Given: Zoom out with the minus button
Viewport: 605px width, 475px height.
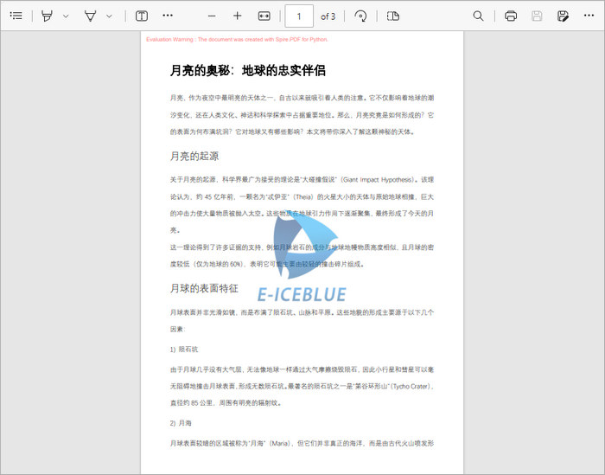Looking at the screenshot, I should click(212, 16).
